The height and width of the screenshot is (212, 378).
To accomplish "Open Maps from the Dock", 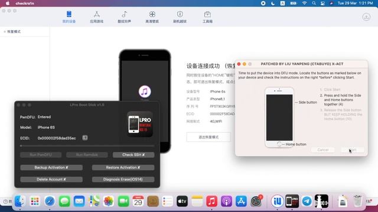I will pos(94,201).
